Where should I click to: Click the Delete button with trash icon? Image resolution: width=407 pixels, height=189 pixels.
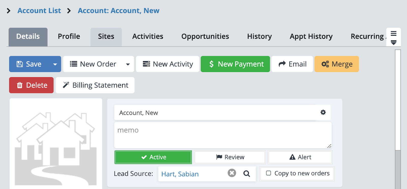click(x=32, y=85)
